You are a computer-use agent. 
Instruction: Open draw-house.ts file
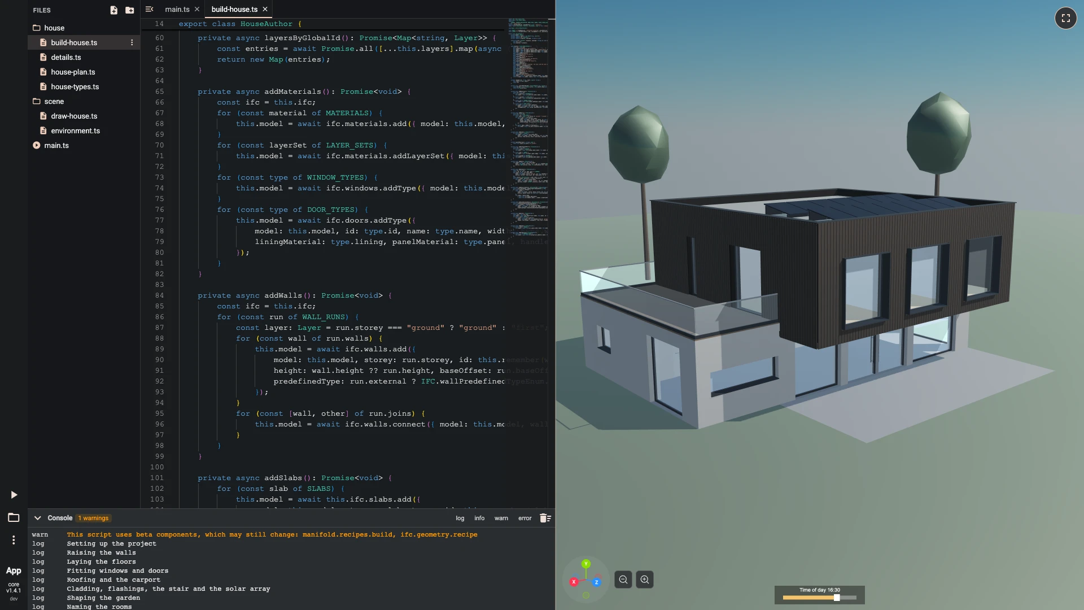click(x=84, y=116)
